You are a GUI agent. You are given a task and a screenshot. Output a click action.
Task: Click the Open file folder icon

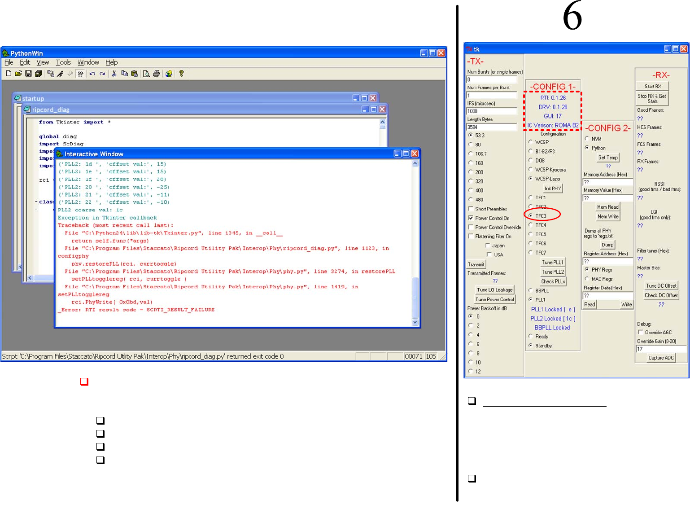pos(18,74)
